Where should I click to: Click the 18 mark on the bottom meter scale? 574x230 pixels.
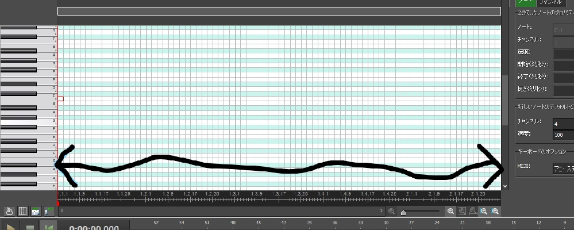pos(488,223)
